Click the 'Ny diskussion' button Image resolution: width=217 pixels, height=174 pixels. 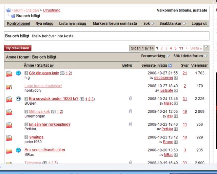tap(18, 48)
